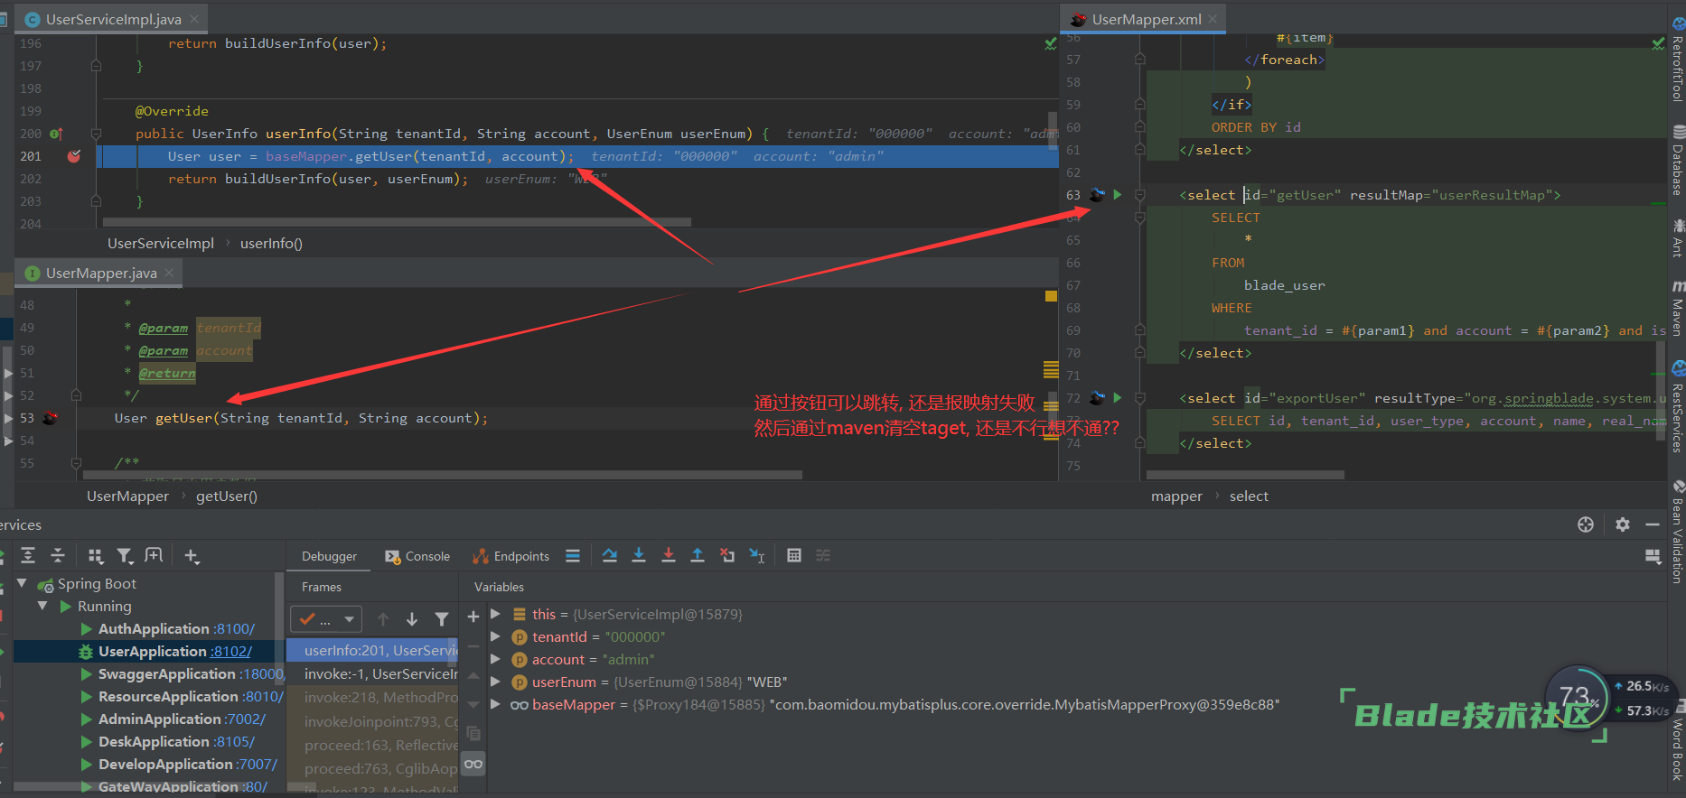The height and width of the screenshot is (798, 1686).
Task: Move to the next frame with down arrow
Action: pos(412,618)
